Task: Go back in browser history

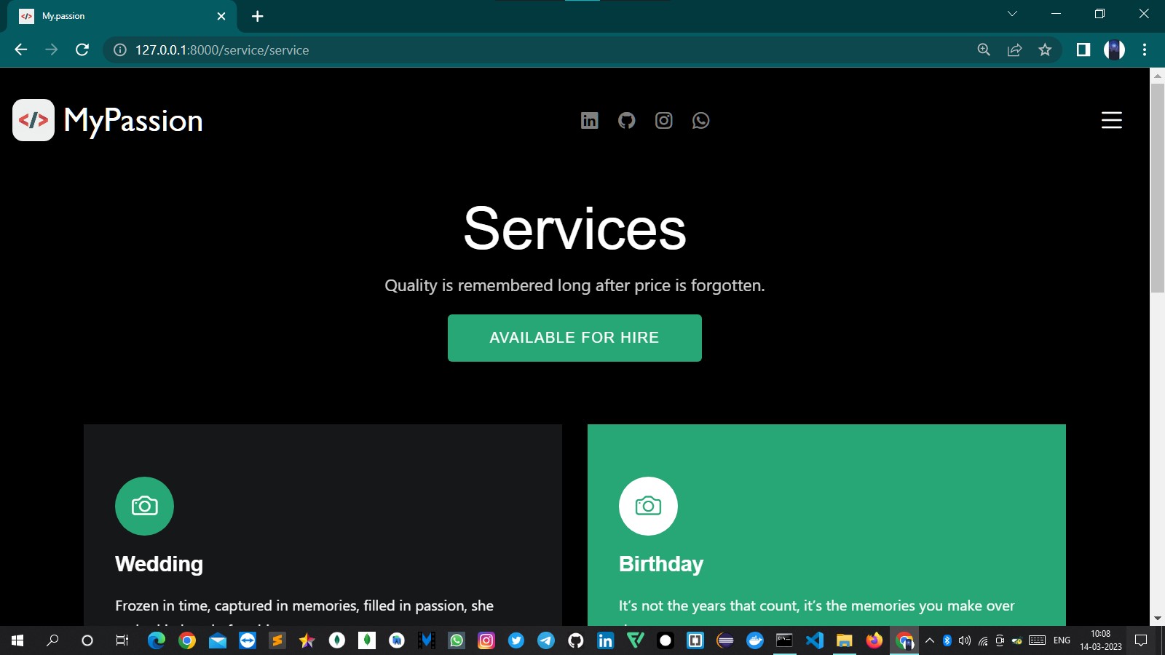Action: pyautogui.click(x=20, y=49)
